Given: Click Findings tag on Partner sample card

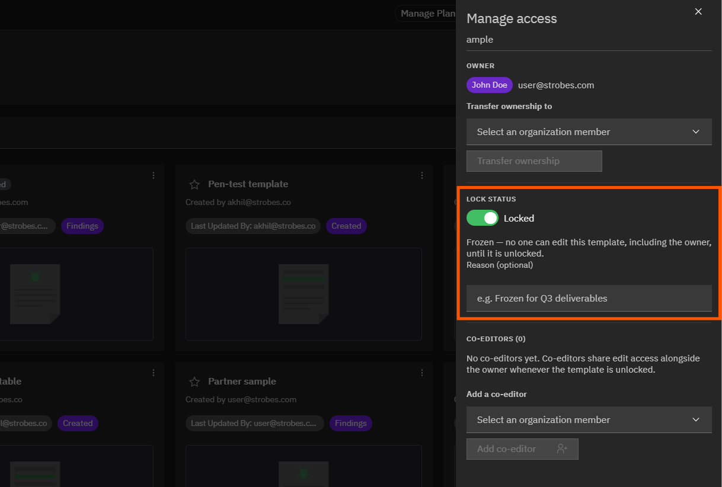Looking at the screenshot, I should pos(351,423).
